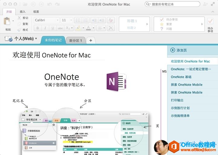Click the notebook sync icon

pos(8,39)
